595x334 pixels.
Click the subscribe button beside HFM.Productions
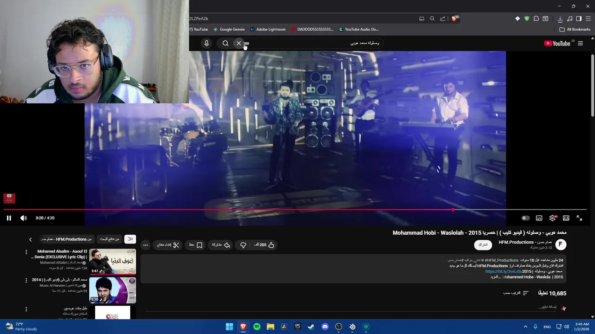click(483, 244)
